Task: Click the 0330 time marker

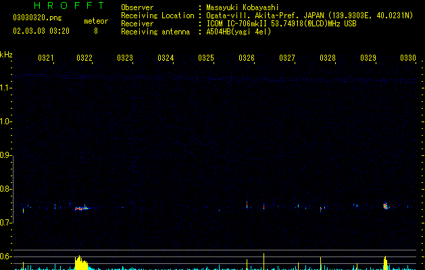Action: [408, 58]
